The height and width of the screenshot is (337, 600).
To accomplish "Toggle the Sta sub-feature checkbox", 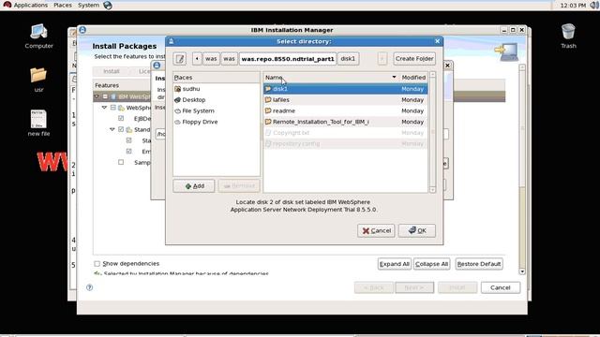I will [129, 140].
